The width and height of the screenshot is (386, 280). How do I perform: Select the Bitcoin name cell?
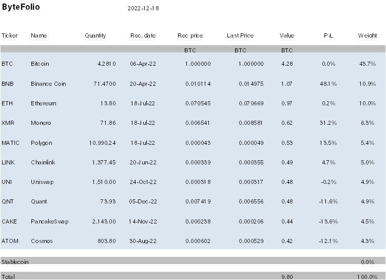tap(40, 64)
